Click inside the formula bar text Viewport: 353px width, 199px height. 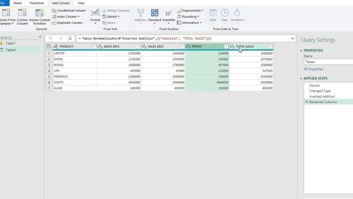coord(145,39)
